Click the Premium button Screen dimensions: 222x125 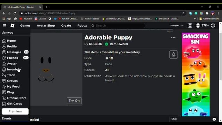coord(15,111)
